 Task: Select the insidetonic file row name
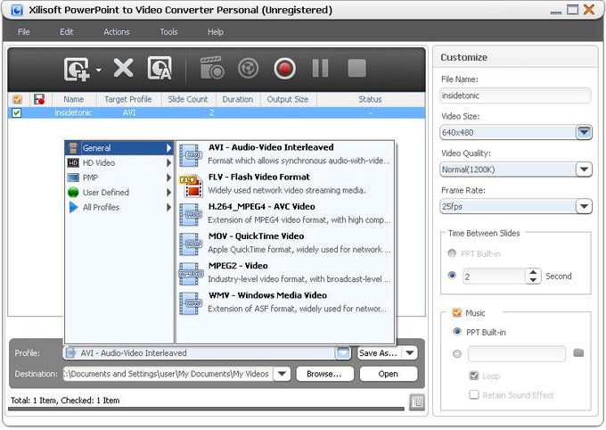coord(73,113)
